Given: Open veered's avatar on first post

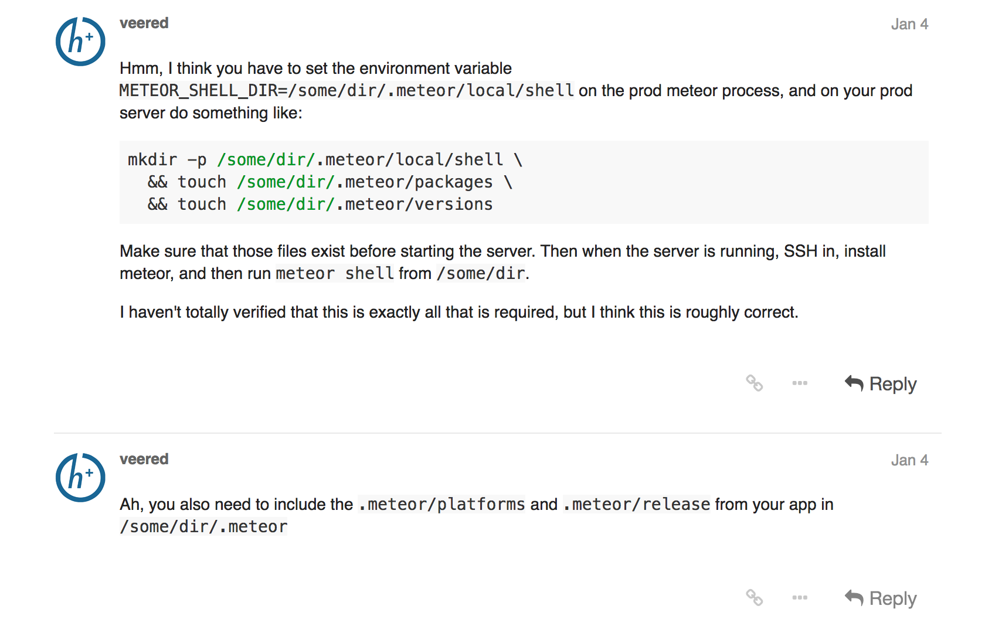Looking at the screenshot, I should pyautogui.click(x=80, y=42).
